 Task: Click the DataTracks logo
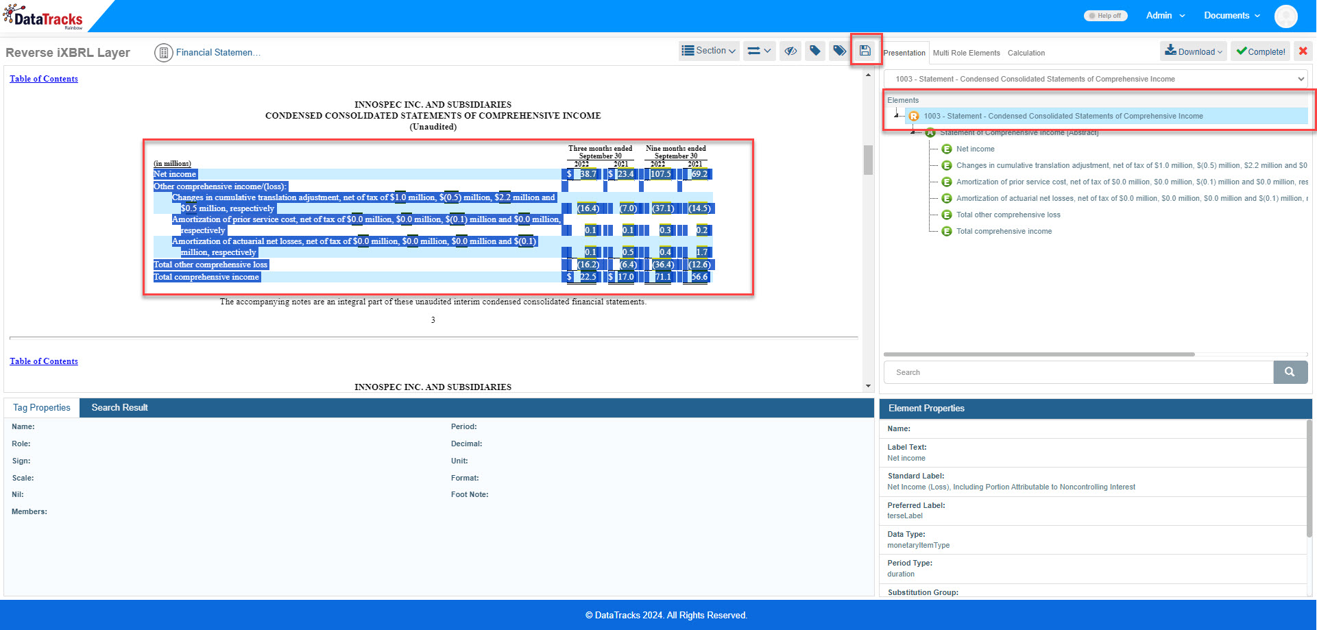(44, 17)
